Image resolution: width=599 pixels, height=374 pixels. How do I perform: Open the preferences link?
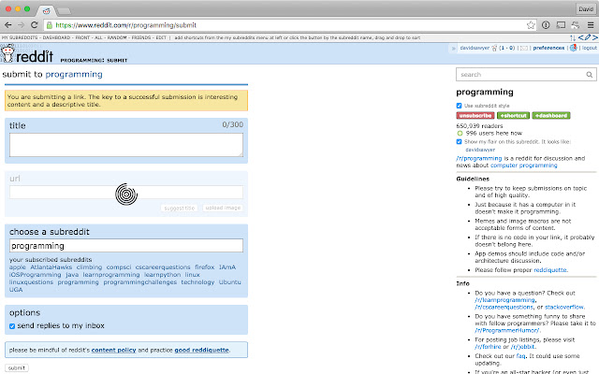tap(548, 48)
